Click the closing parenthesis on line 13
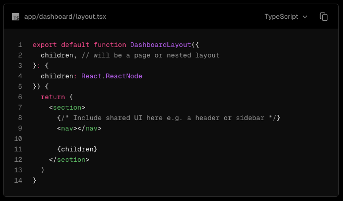Screen dimensions: 343x201 pos(43,170)
